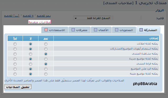Select 'لا' for 'يمكنه قراءة المنتدى'
The width and height of the screenshot is (168, 98).
coord(31,64)
